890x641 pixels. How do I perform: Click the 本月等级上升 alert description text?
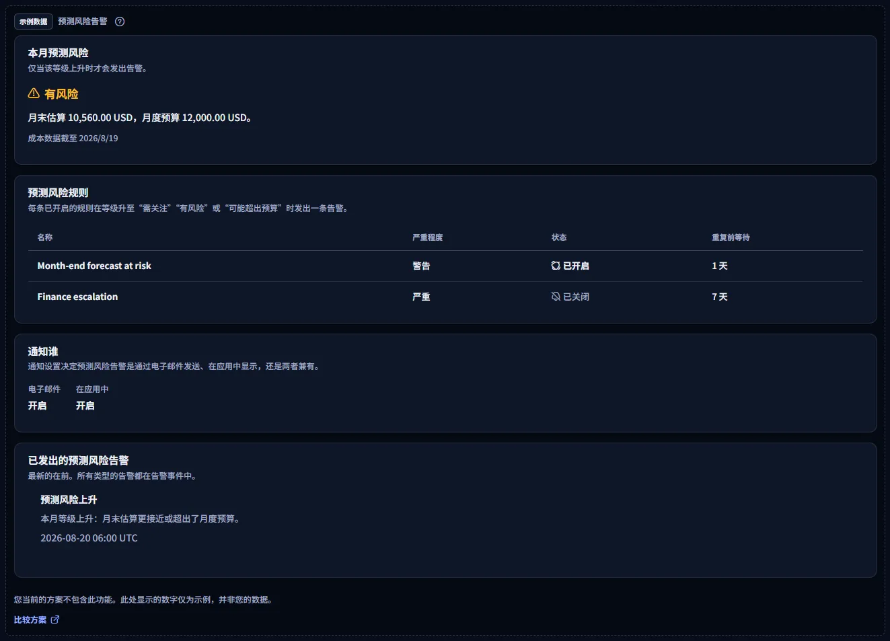(141, 519)
